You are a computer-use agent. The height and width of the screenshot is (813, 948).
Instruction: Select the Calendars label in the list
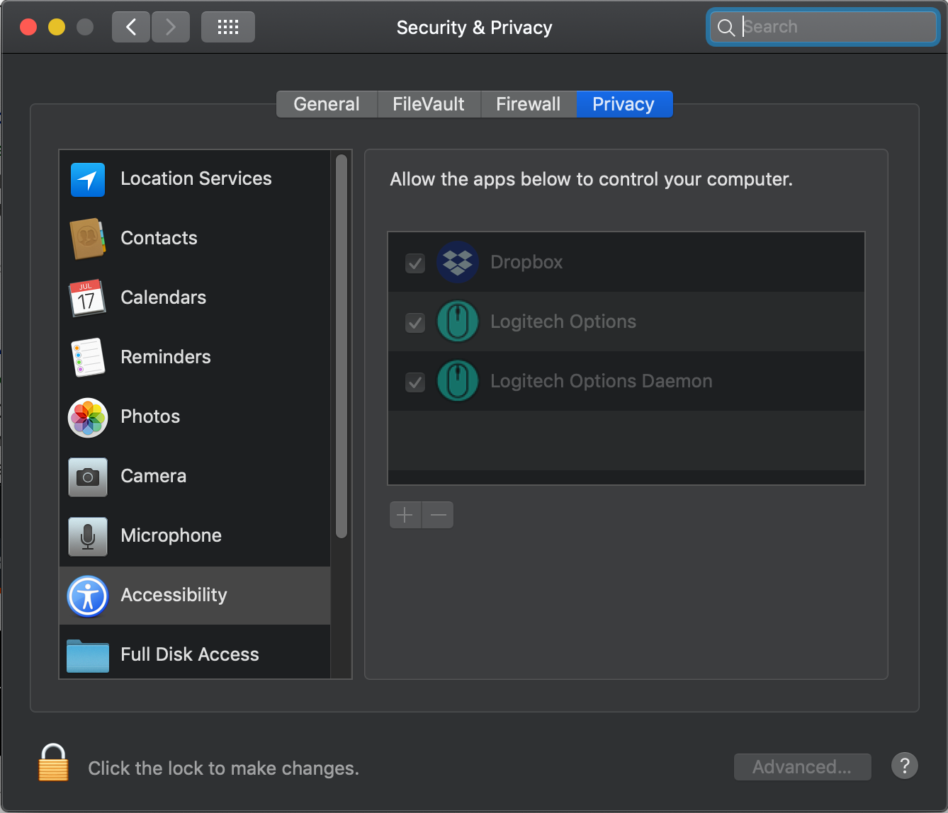click(164, 297)
